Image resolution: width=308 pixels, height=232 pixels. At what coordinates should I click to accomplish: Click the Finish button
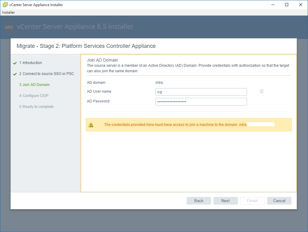pos(252,201)
